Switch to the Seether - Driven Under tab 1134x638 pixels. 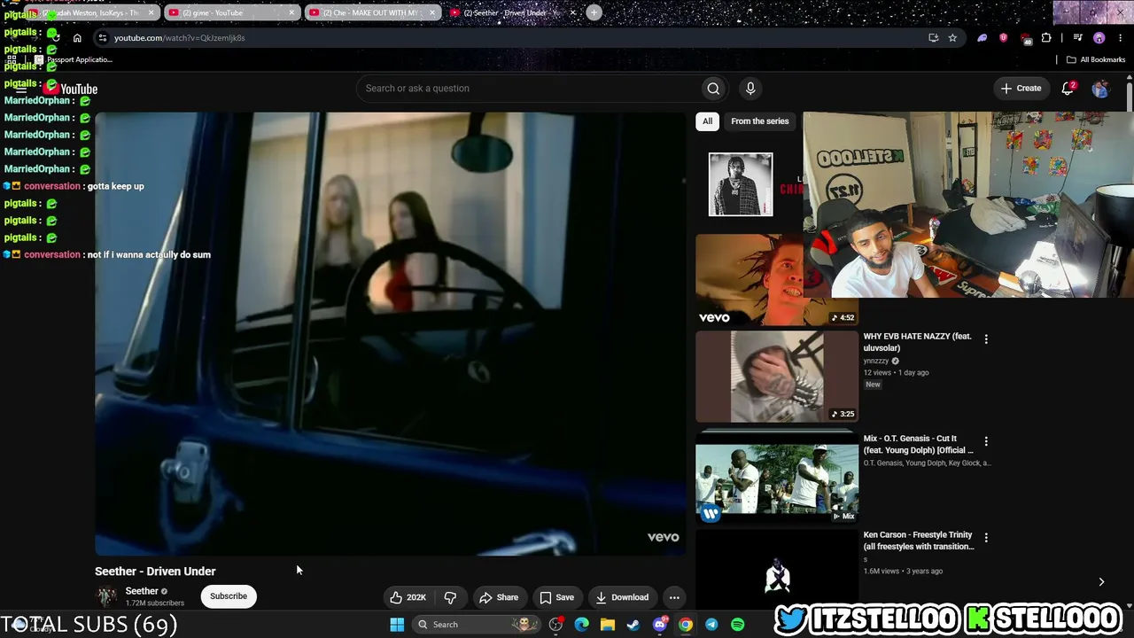(x=513, y=13)
